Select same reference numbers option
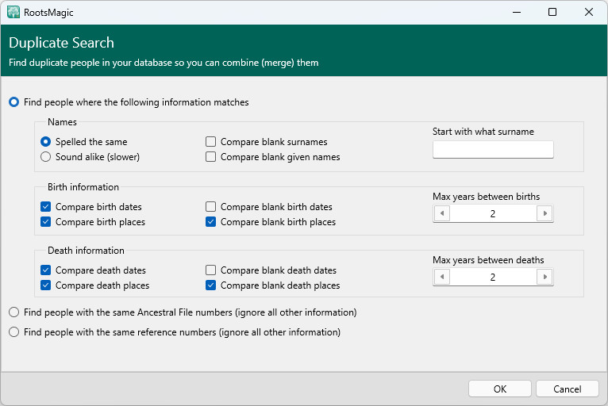 click(x=174, y=332)
